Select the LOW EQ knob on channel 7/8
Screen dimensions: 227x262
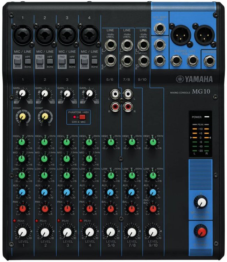(x=132, y=175)
